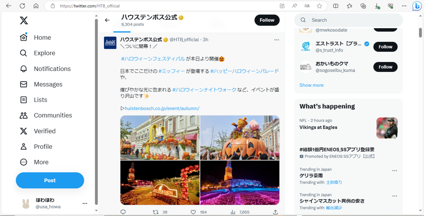Open the giant pumpkin float photo
Image resolution: width=424 pixels, height=216 pixels.
(240, 138)
